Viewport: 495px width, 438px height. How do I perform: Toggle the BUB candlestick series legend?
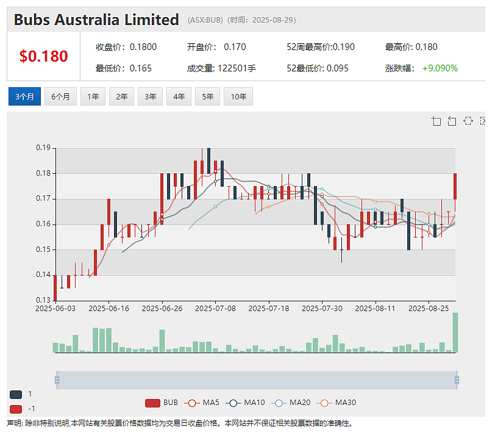162,403
